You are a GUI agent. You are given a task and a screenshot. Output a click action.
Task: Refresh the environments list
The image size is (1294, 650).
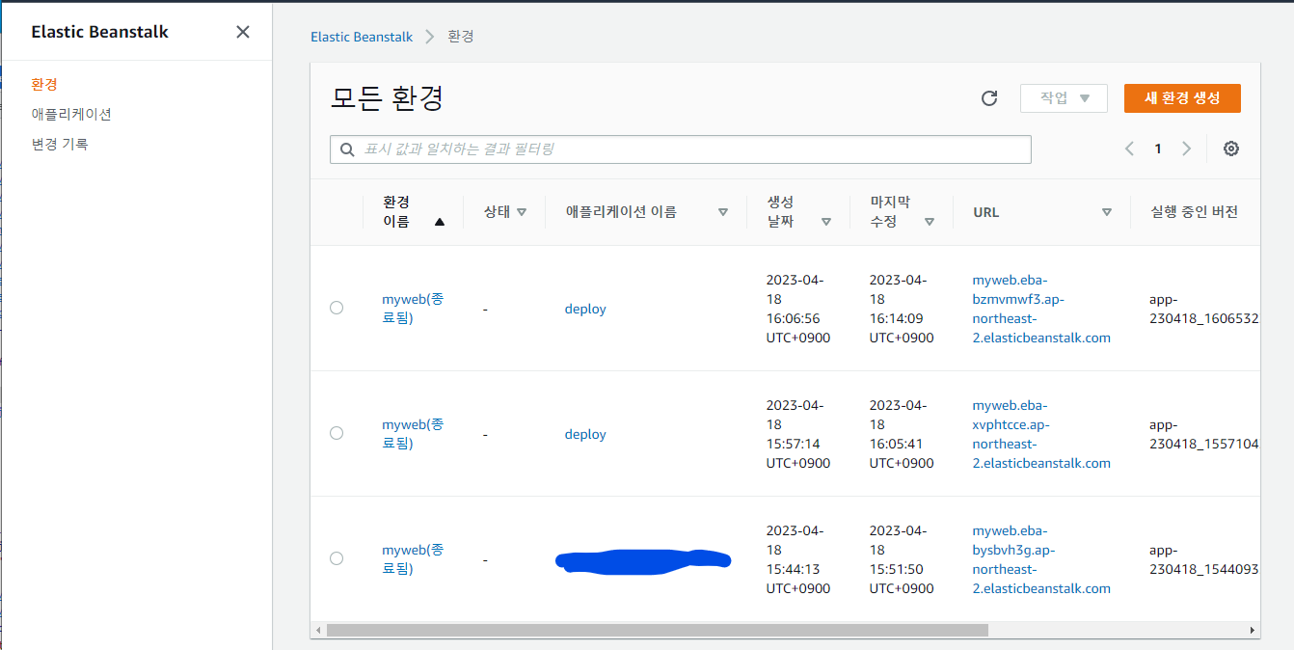coord(988,98)
